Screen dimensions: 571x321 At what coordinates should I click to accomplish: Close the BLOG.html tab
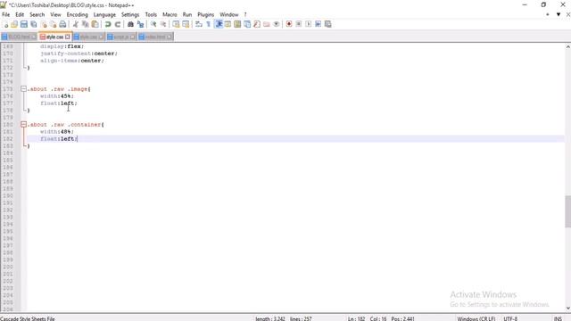[34, 37]
